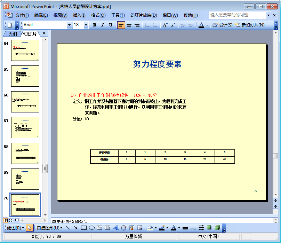Select slide 68 thumbnail
281x243 pixels.
coord(25,153)
